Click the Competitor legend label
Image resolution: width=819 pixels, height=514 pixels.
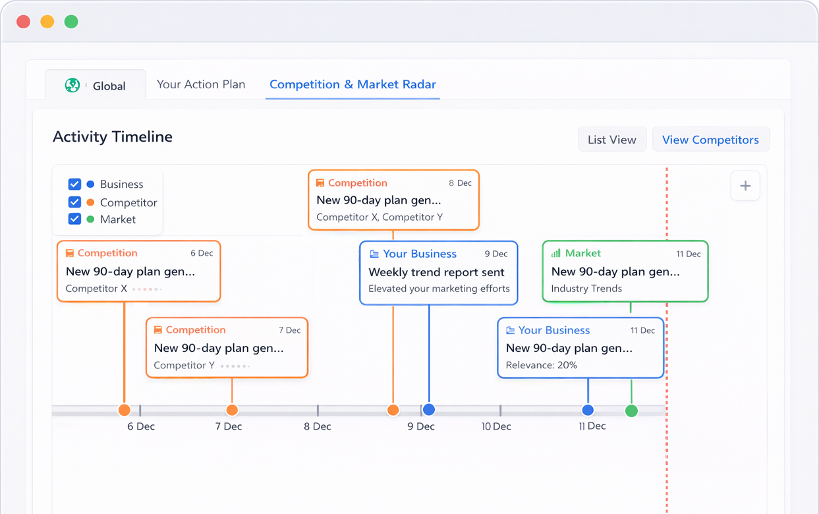(128, 202)
